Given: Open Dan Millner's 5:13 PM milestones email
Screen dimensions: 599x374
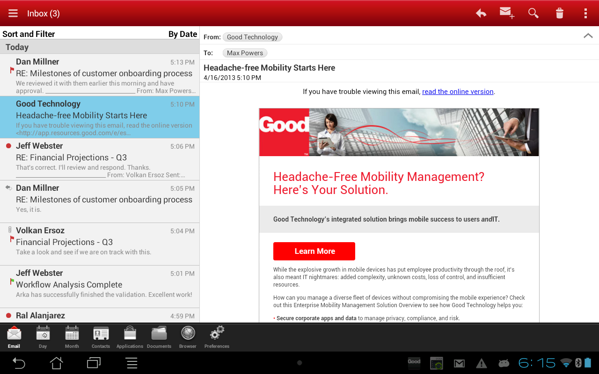Looking at the screenshot, I should pos(100,75).
